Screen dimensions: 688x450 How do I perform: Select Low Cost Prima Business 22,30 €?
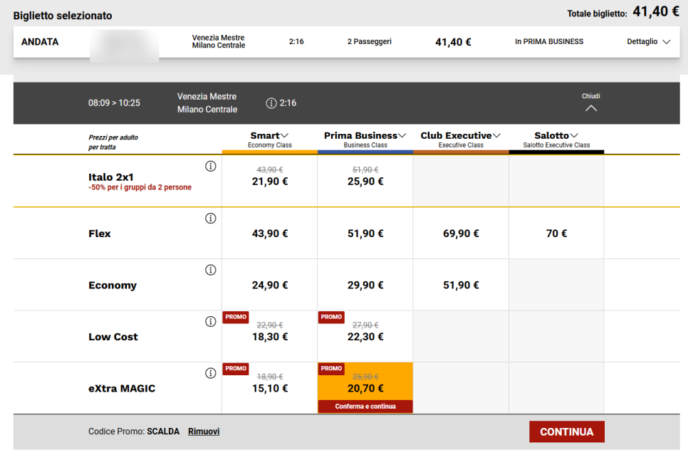click(365, 337)
